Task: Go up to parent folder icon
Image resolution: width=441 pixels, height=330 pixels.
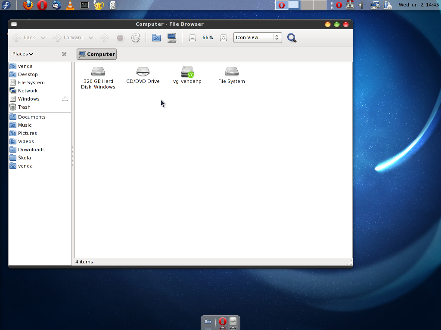Action: pyautogui.click(x=104, y=38)
